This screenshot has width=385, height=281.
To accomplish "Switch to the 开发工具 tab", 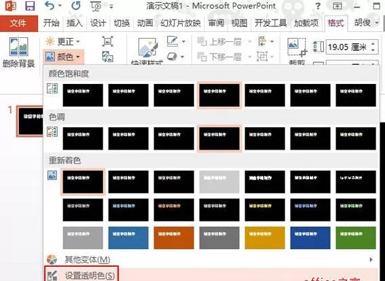I will click(270, 23).
